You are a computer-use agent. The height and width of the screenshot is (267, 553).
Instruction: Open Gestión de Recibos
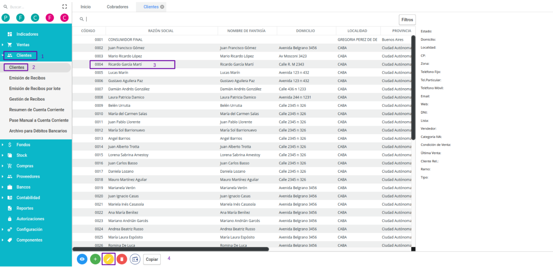coord(27,99)
